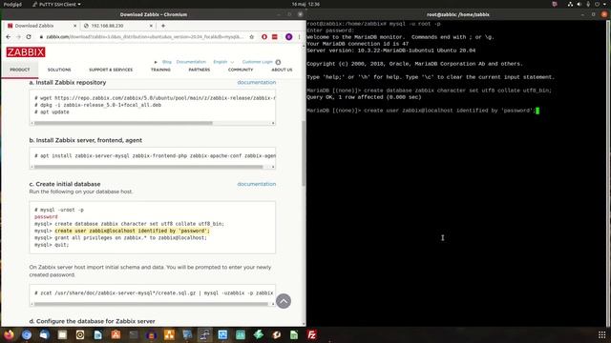Open FileZilla from the dock
611x343 pixels.
312,334
